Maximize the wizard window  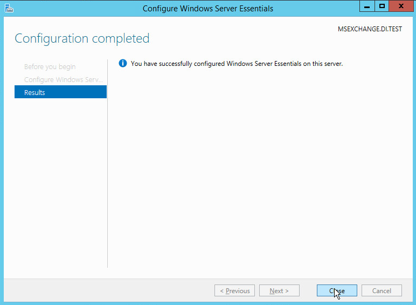coord(382,6)
